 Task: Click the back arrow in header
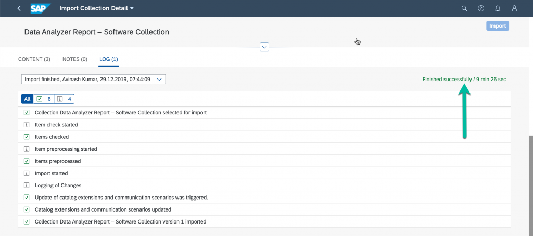pos(19,8)
